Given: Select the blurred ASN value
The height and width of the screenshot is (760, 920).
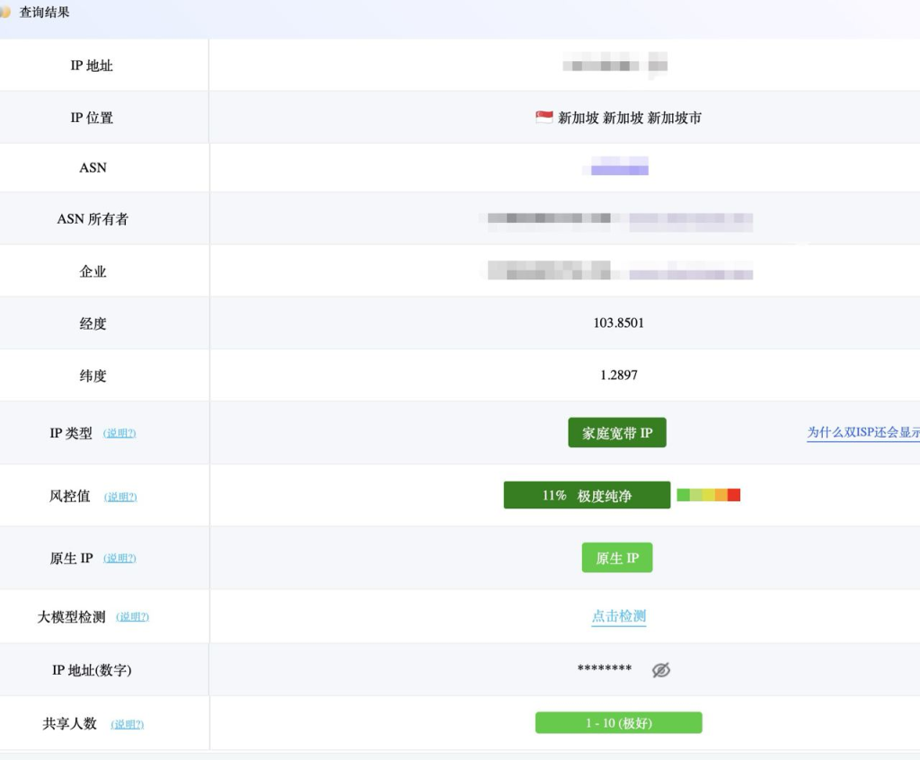Looking at the screenshot, I should click(x=617, y=167).
